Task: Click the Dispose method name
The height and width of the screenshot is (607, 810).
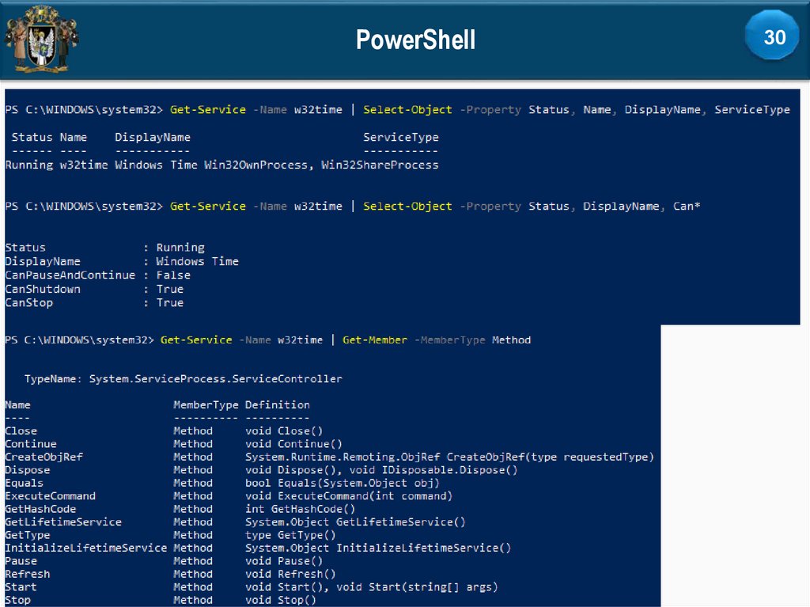Action: click(x=28, y=470)
